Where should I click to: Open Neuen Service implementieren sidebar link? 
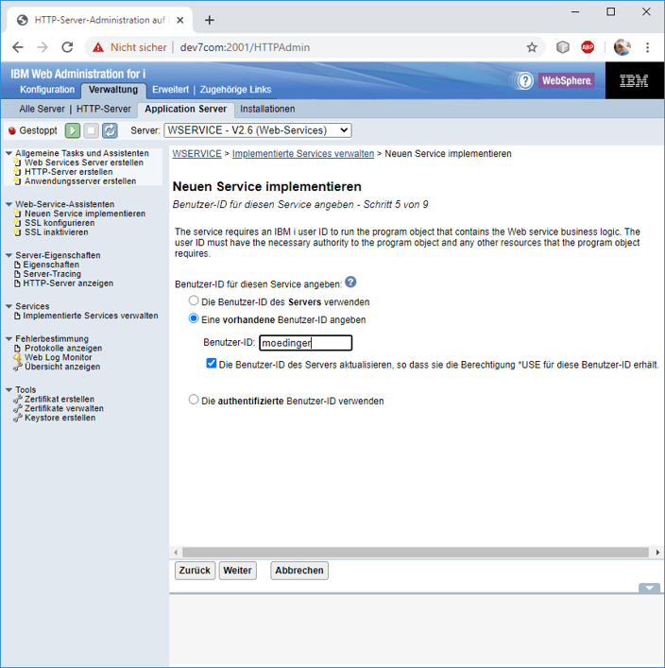pyautogui.click(x=85, y=214)
